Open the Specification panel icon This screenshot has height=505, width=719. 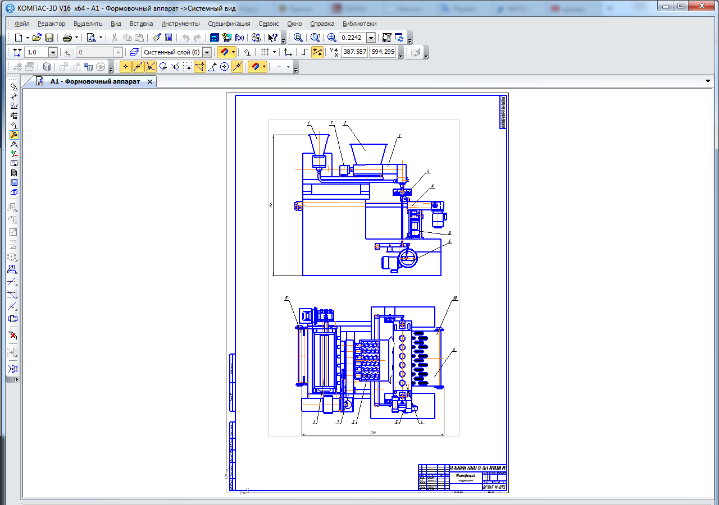(14, 173)
